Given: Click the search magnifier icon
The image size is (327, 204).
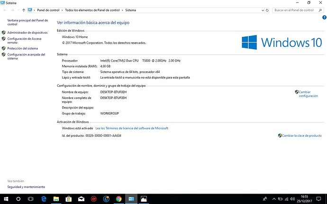Looking at the screenshot, I should [320, 10].
